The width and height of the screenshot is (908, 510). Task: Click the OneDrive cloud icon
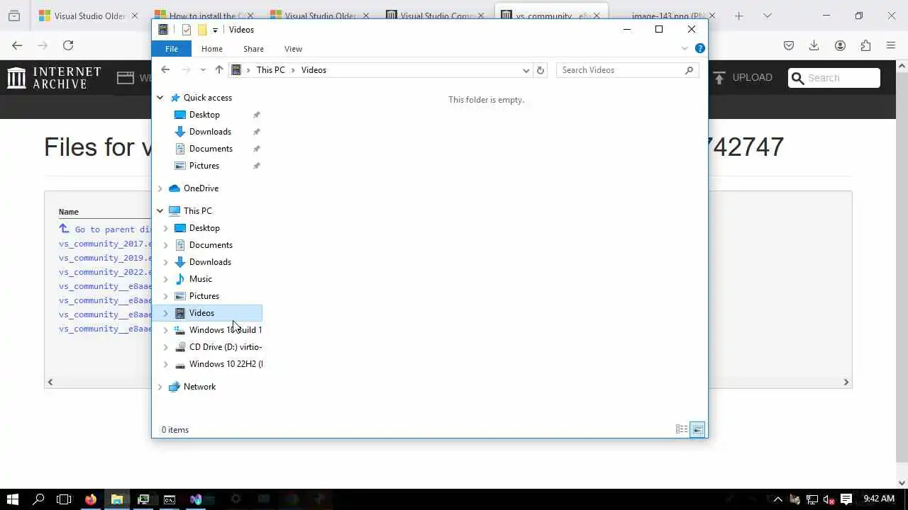175,188
